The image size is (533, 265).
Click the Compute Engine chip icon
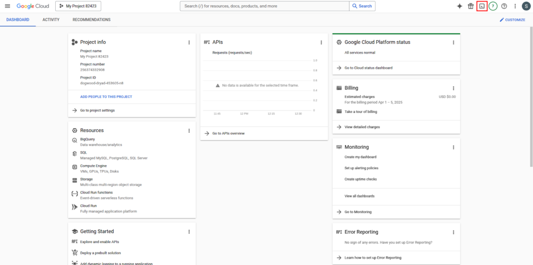pos(74,167)
